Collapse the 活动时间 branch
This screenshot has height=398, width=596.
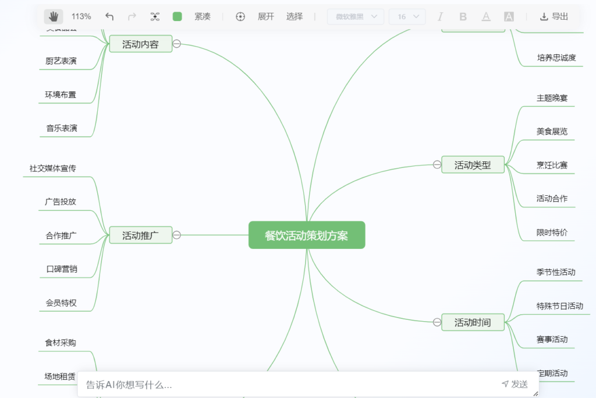(x=437, y=322)
